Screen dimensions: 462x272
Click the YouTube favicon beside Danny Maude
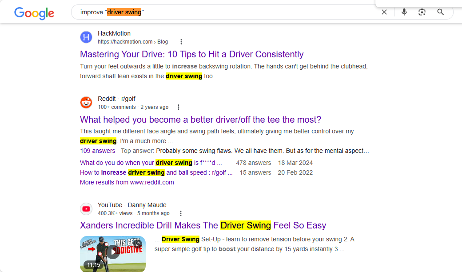86,208
